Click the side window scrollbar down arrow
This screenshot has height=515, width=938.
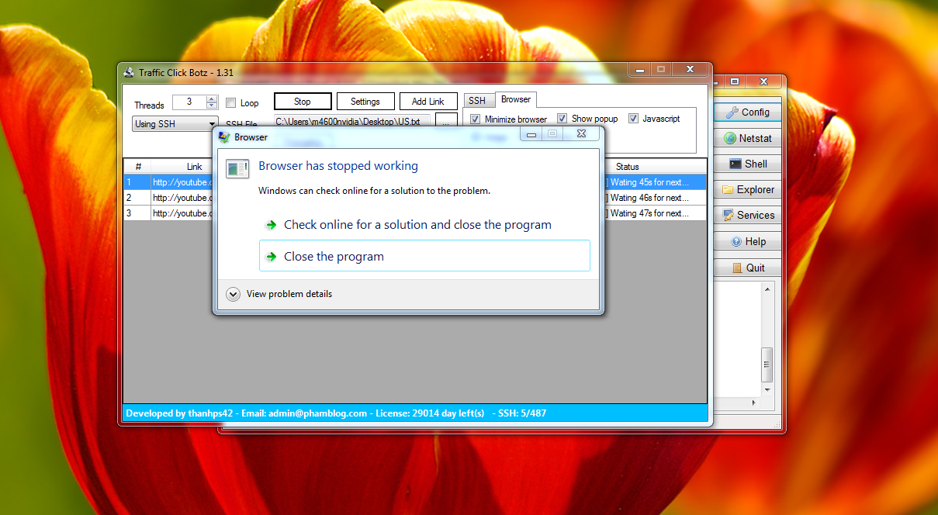click(x=767, y=389)
